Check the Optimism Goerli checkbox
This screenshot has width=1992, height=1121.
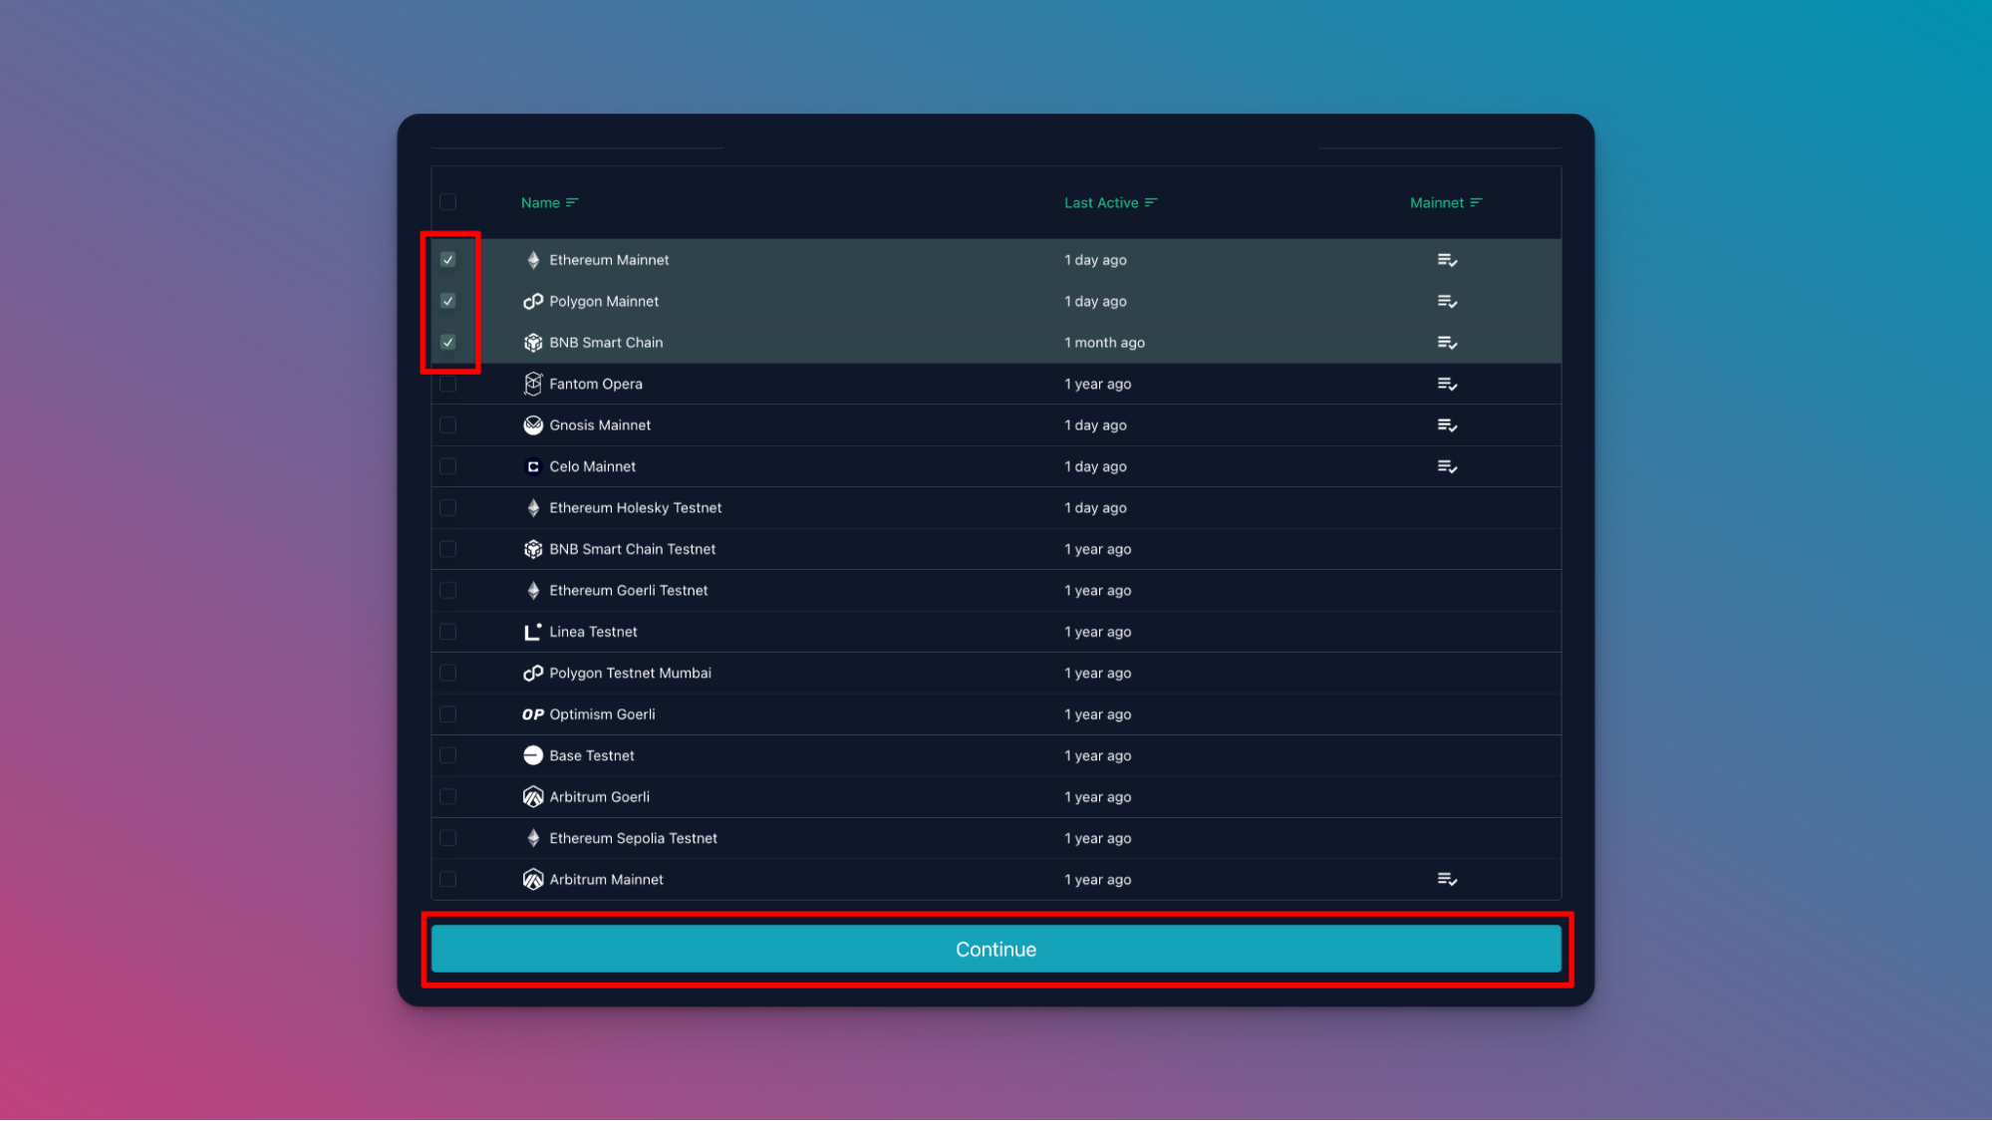point(448,714)
